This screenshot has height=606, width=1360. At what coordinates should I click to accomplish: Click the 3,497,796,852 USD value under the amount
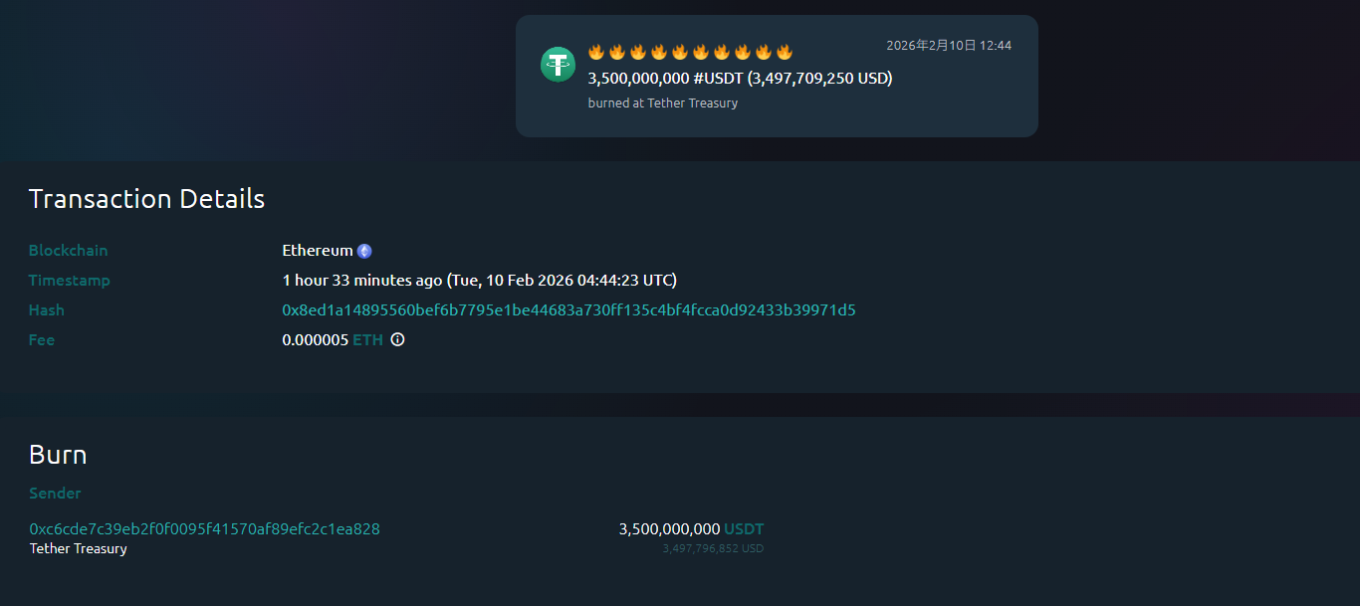click(x=713, y=548)
